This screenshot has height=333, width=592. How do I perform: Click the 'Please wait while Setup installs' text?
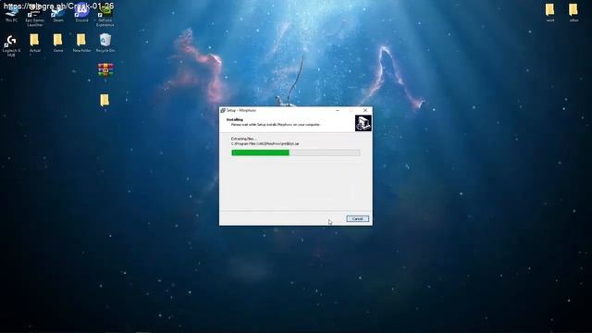click(x=276, y=124)
